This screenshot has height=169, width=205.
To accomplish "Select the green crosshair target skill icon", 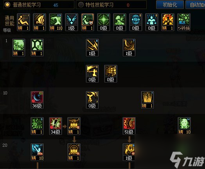I will (x=104, y=20).
